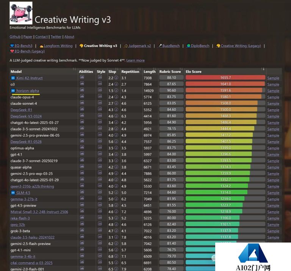Open the About link
Image resolution: width=291 pixels, height=271 pixels.
(x=69, y=36)
